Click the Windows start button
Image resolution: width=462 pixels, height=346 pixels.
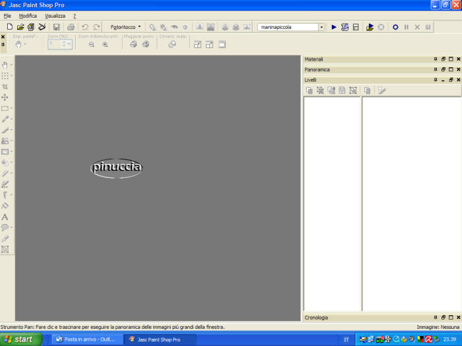pos(21,339)
